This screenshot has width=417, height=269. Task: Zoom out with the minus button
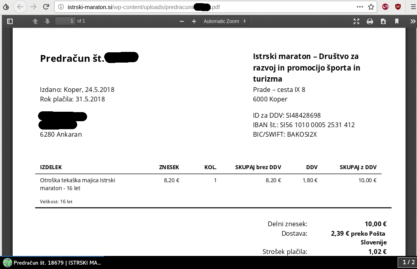[182, 21]
